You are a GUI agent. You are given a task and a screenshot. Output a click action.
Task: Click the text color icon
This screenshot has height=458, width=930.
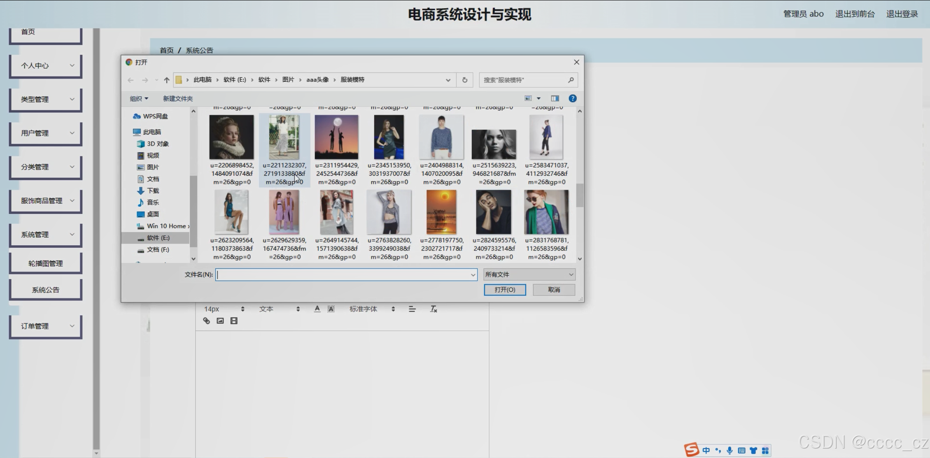(317, 309)
